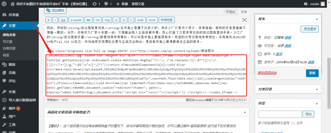Select 写文章 submenu item

[x=8, y=42]
